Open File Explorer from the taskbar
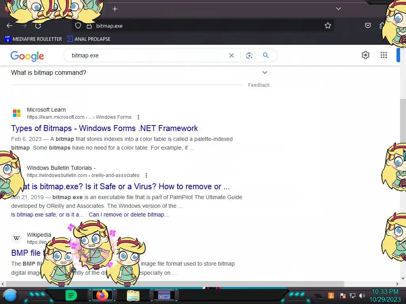This screenshot has width=406, height=304. pyautogui.click(x=133, y=295)
